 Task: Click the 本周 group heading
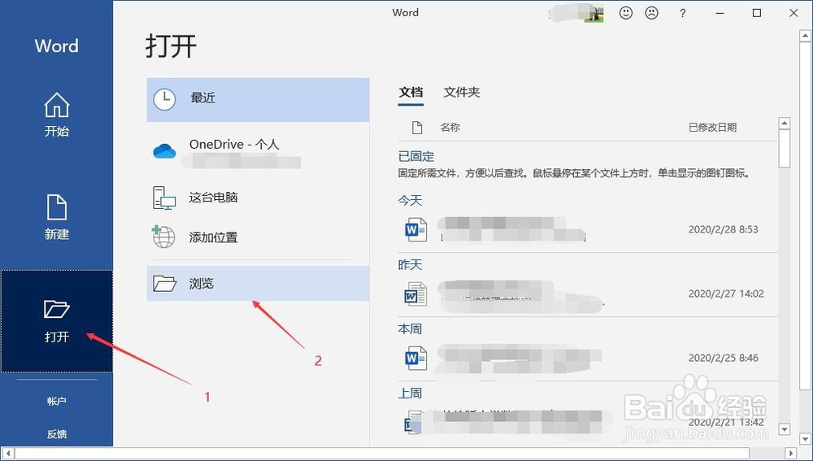pos(410,329)
